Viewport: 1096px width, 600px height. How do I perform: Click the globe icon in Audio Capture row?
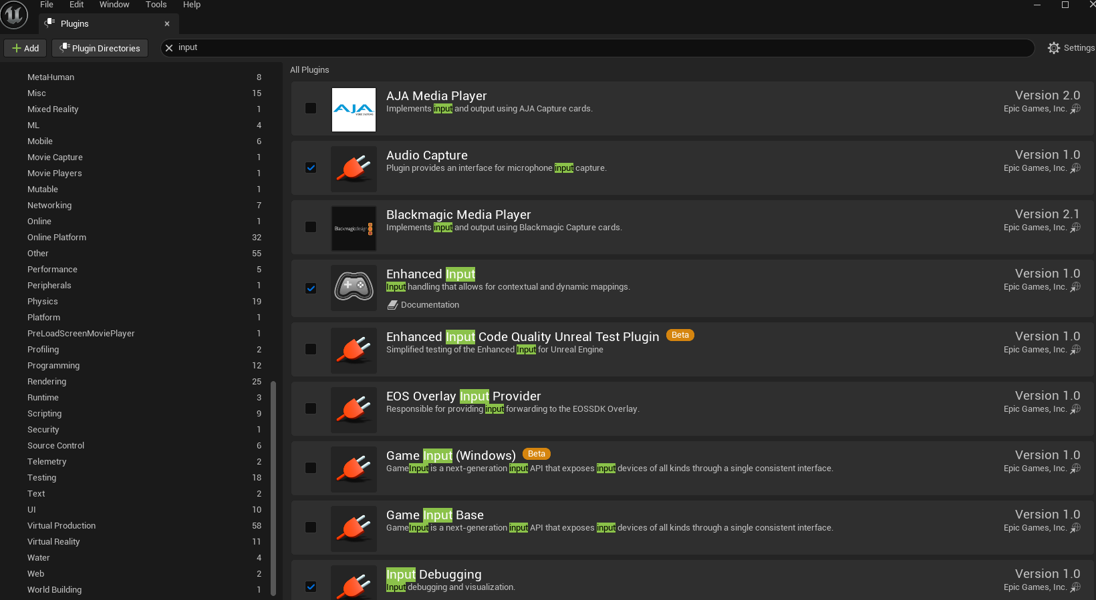(x=1075, y=168)
